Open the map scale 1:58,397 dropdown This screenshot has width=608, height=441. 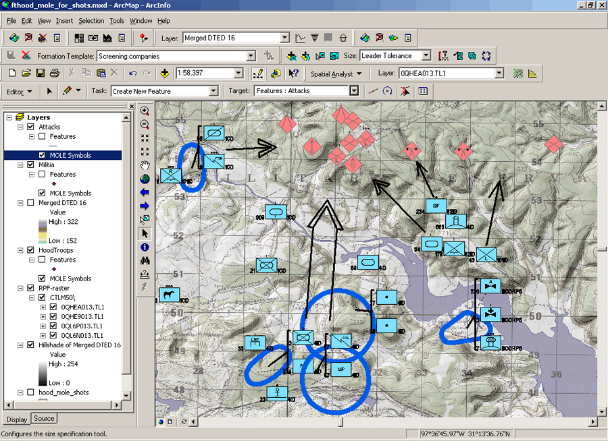tap(238, 73)
